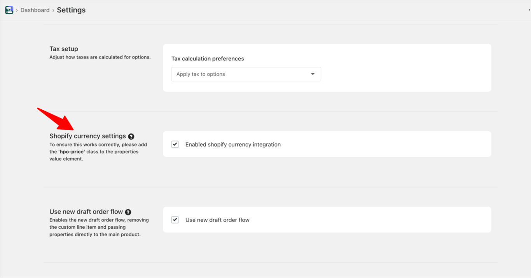Click the 'Tax calculation preferences' label

[x=208, y=59]
